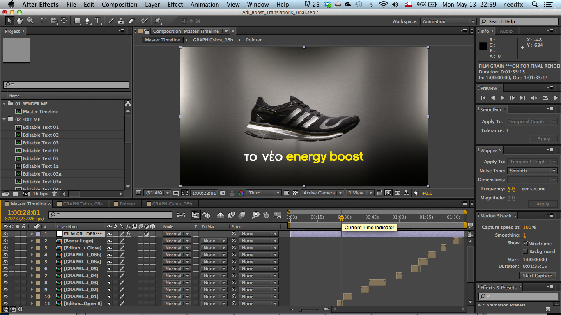Select the Eraser tool
Viewport: 561px width, 315px height.
(x=131, y=21)
